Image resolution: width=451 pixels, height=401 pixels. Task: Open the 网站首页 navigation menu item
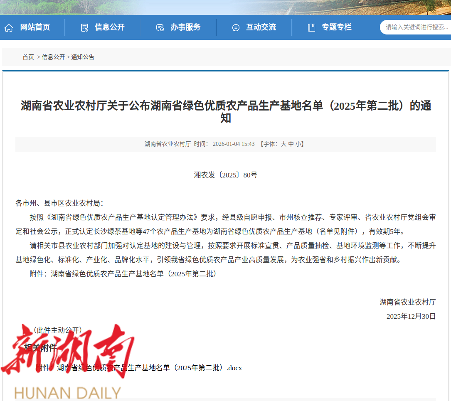pos(35,27)
